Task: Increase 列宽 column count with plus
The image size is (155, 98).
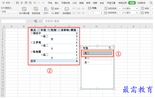Action: pyautogui.click(x=101, y=13)
